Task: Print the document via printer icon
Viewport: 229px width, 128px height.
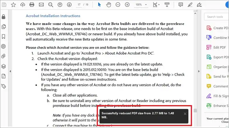Action: [x=32, y=5]
